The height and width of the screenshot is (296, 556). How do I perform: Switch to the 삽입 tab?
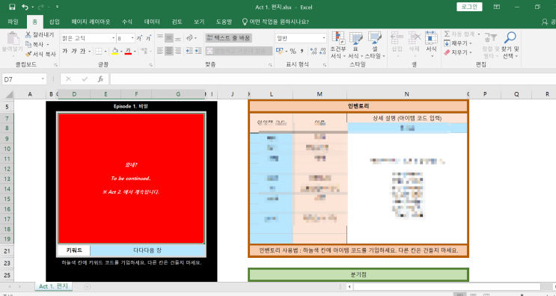point(54,22)
